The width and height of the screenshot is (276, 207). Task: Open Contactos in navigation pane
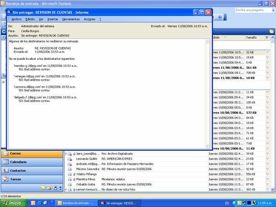point(32,170)
